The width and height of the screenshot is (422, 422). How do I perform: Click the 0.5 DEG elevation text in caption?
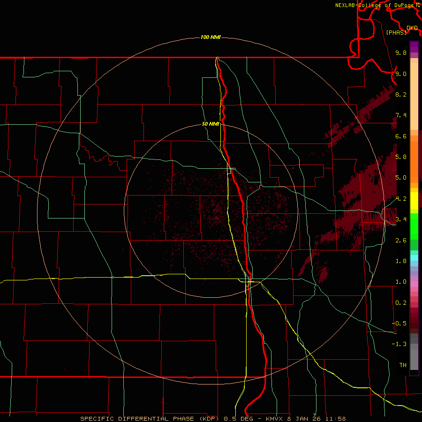point(239,419)
